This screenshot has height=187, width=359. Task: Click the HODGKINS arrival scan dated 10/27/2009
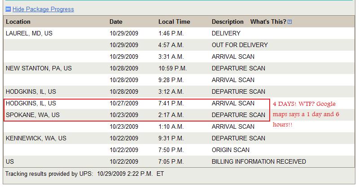[137, 103]
